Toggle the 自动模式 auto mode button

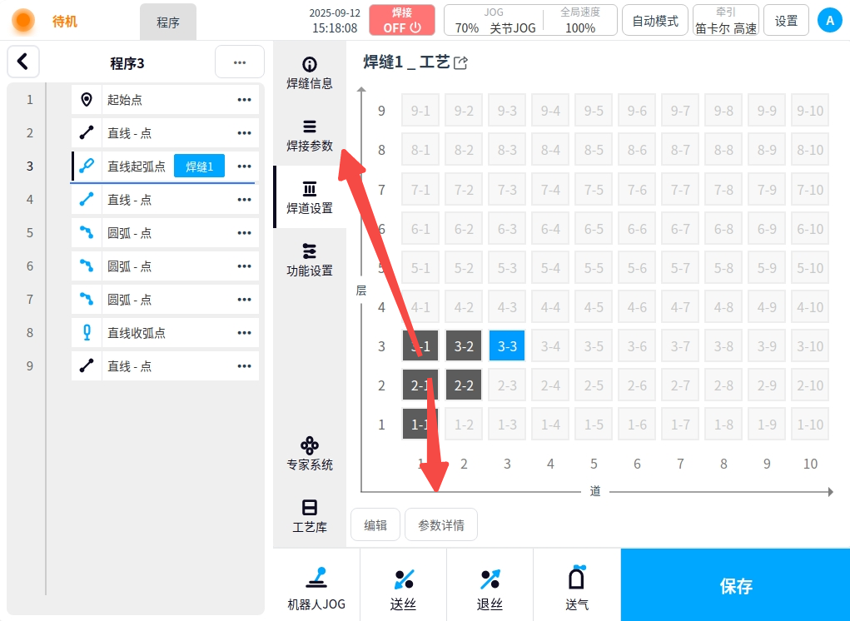click(x=655, y=21)
